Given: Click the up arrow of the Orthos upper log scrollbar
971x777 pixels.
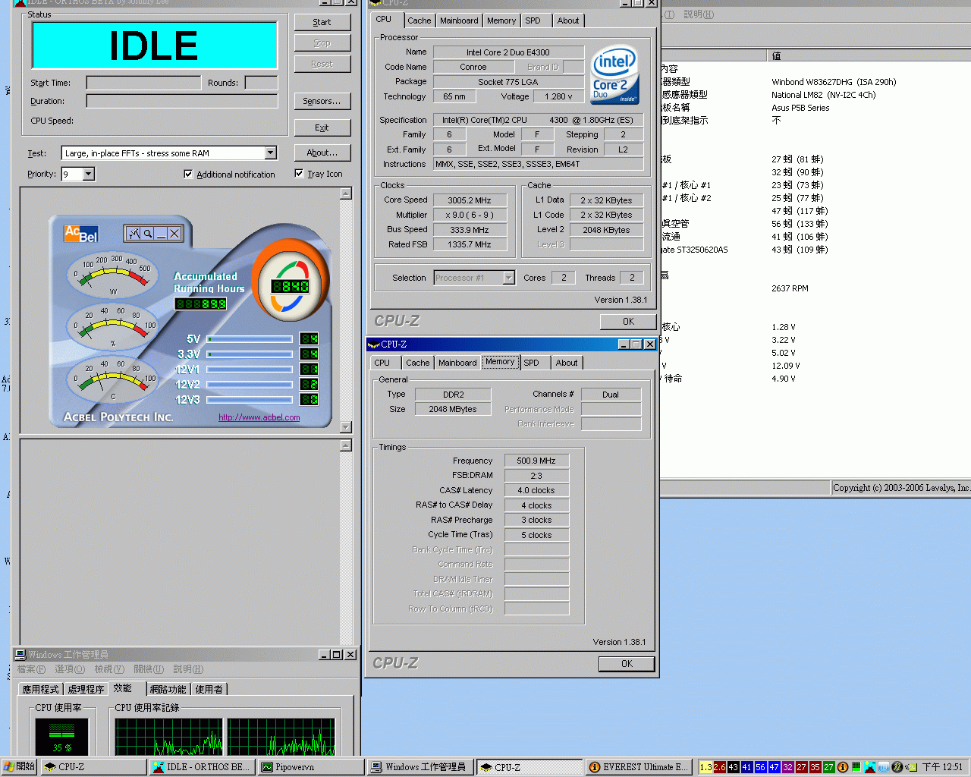Looking at the screenshot, I should pos(346,193).
